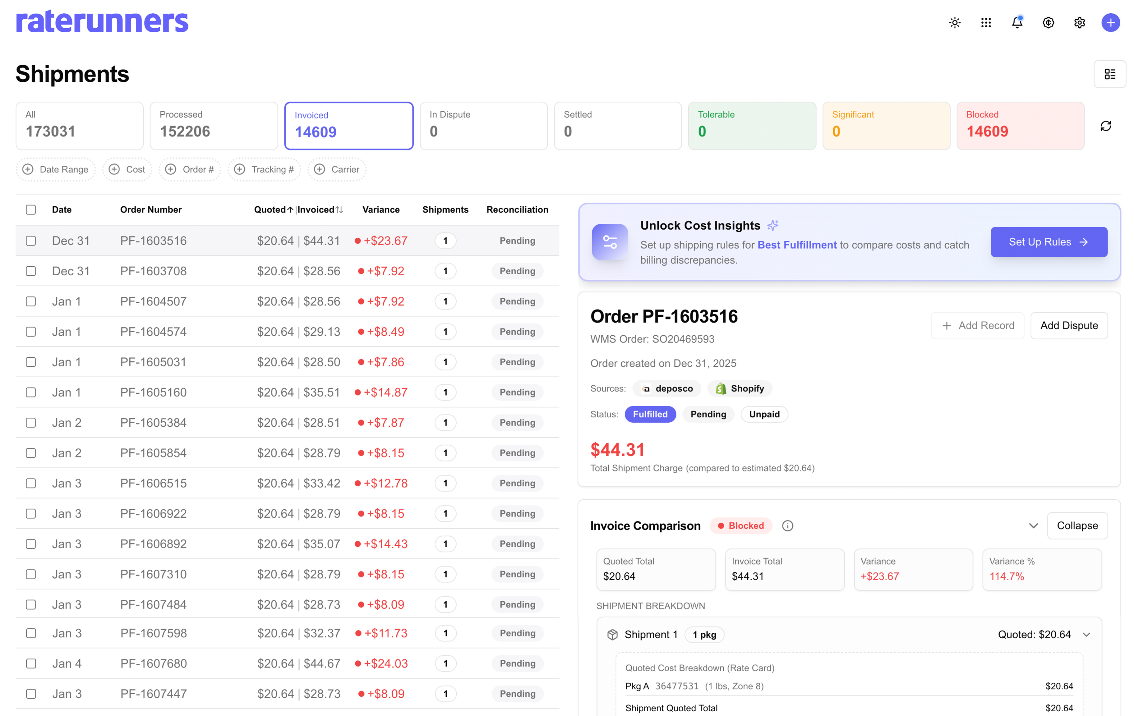1134x716 pixels.
Task: Check the box for order PF-1603708
Action: 30,271
